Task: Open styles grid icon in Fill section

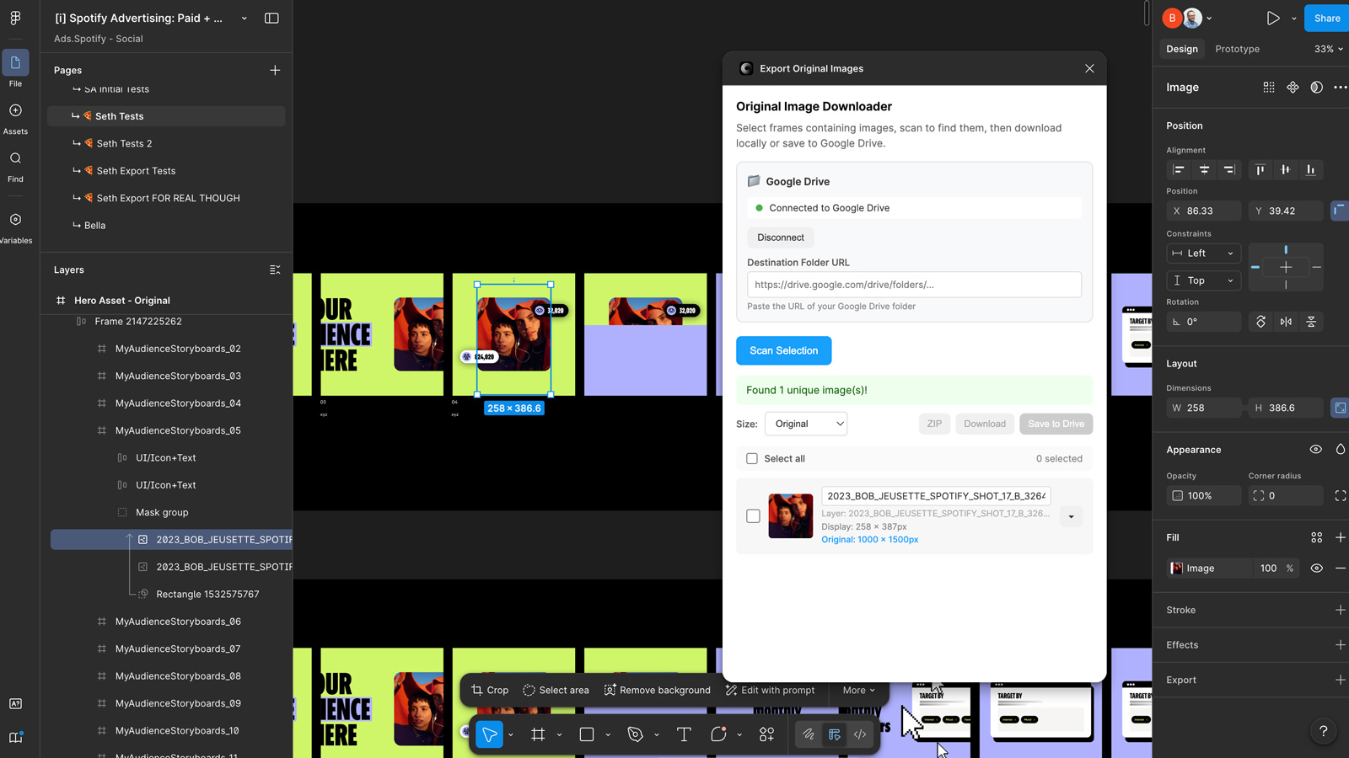Action: point(1317,537)
